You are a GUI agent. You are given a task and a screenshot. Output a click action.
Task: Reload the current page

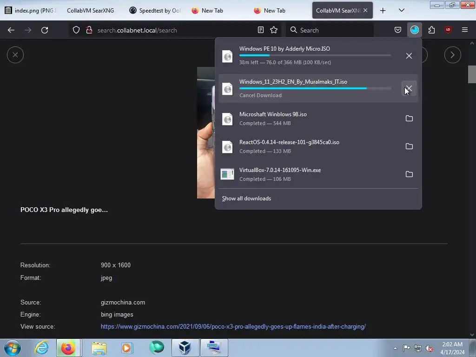coord(45,30)
